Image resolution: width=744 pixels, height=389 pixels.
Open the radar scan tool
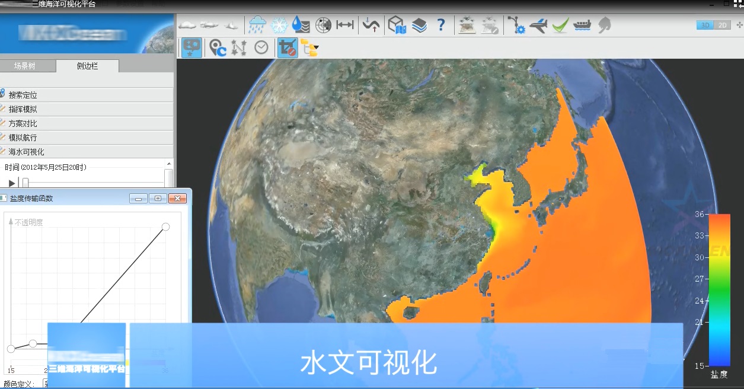tap(323, 25)
